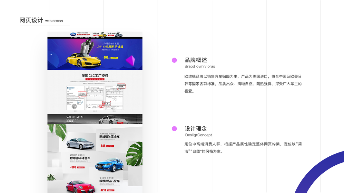
Task: Click the pink dot beside 设计理念
Action: click(x=174, y=129)
